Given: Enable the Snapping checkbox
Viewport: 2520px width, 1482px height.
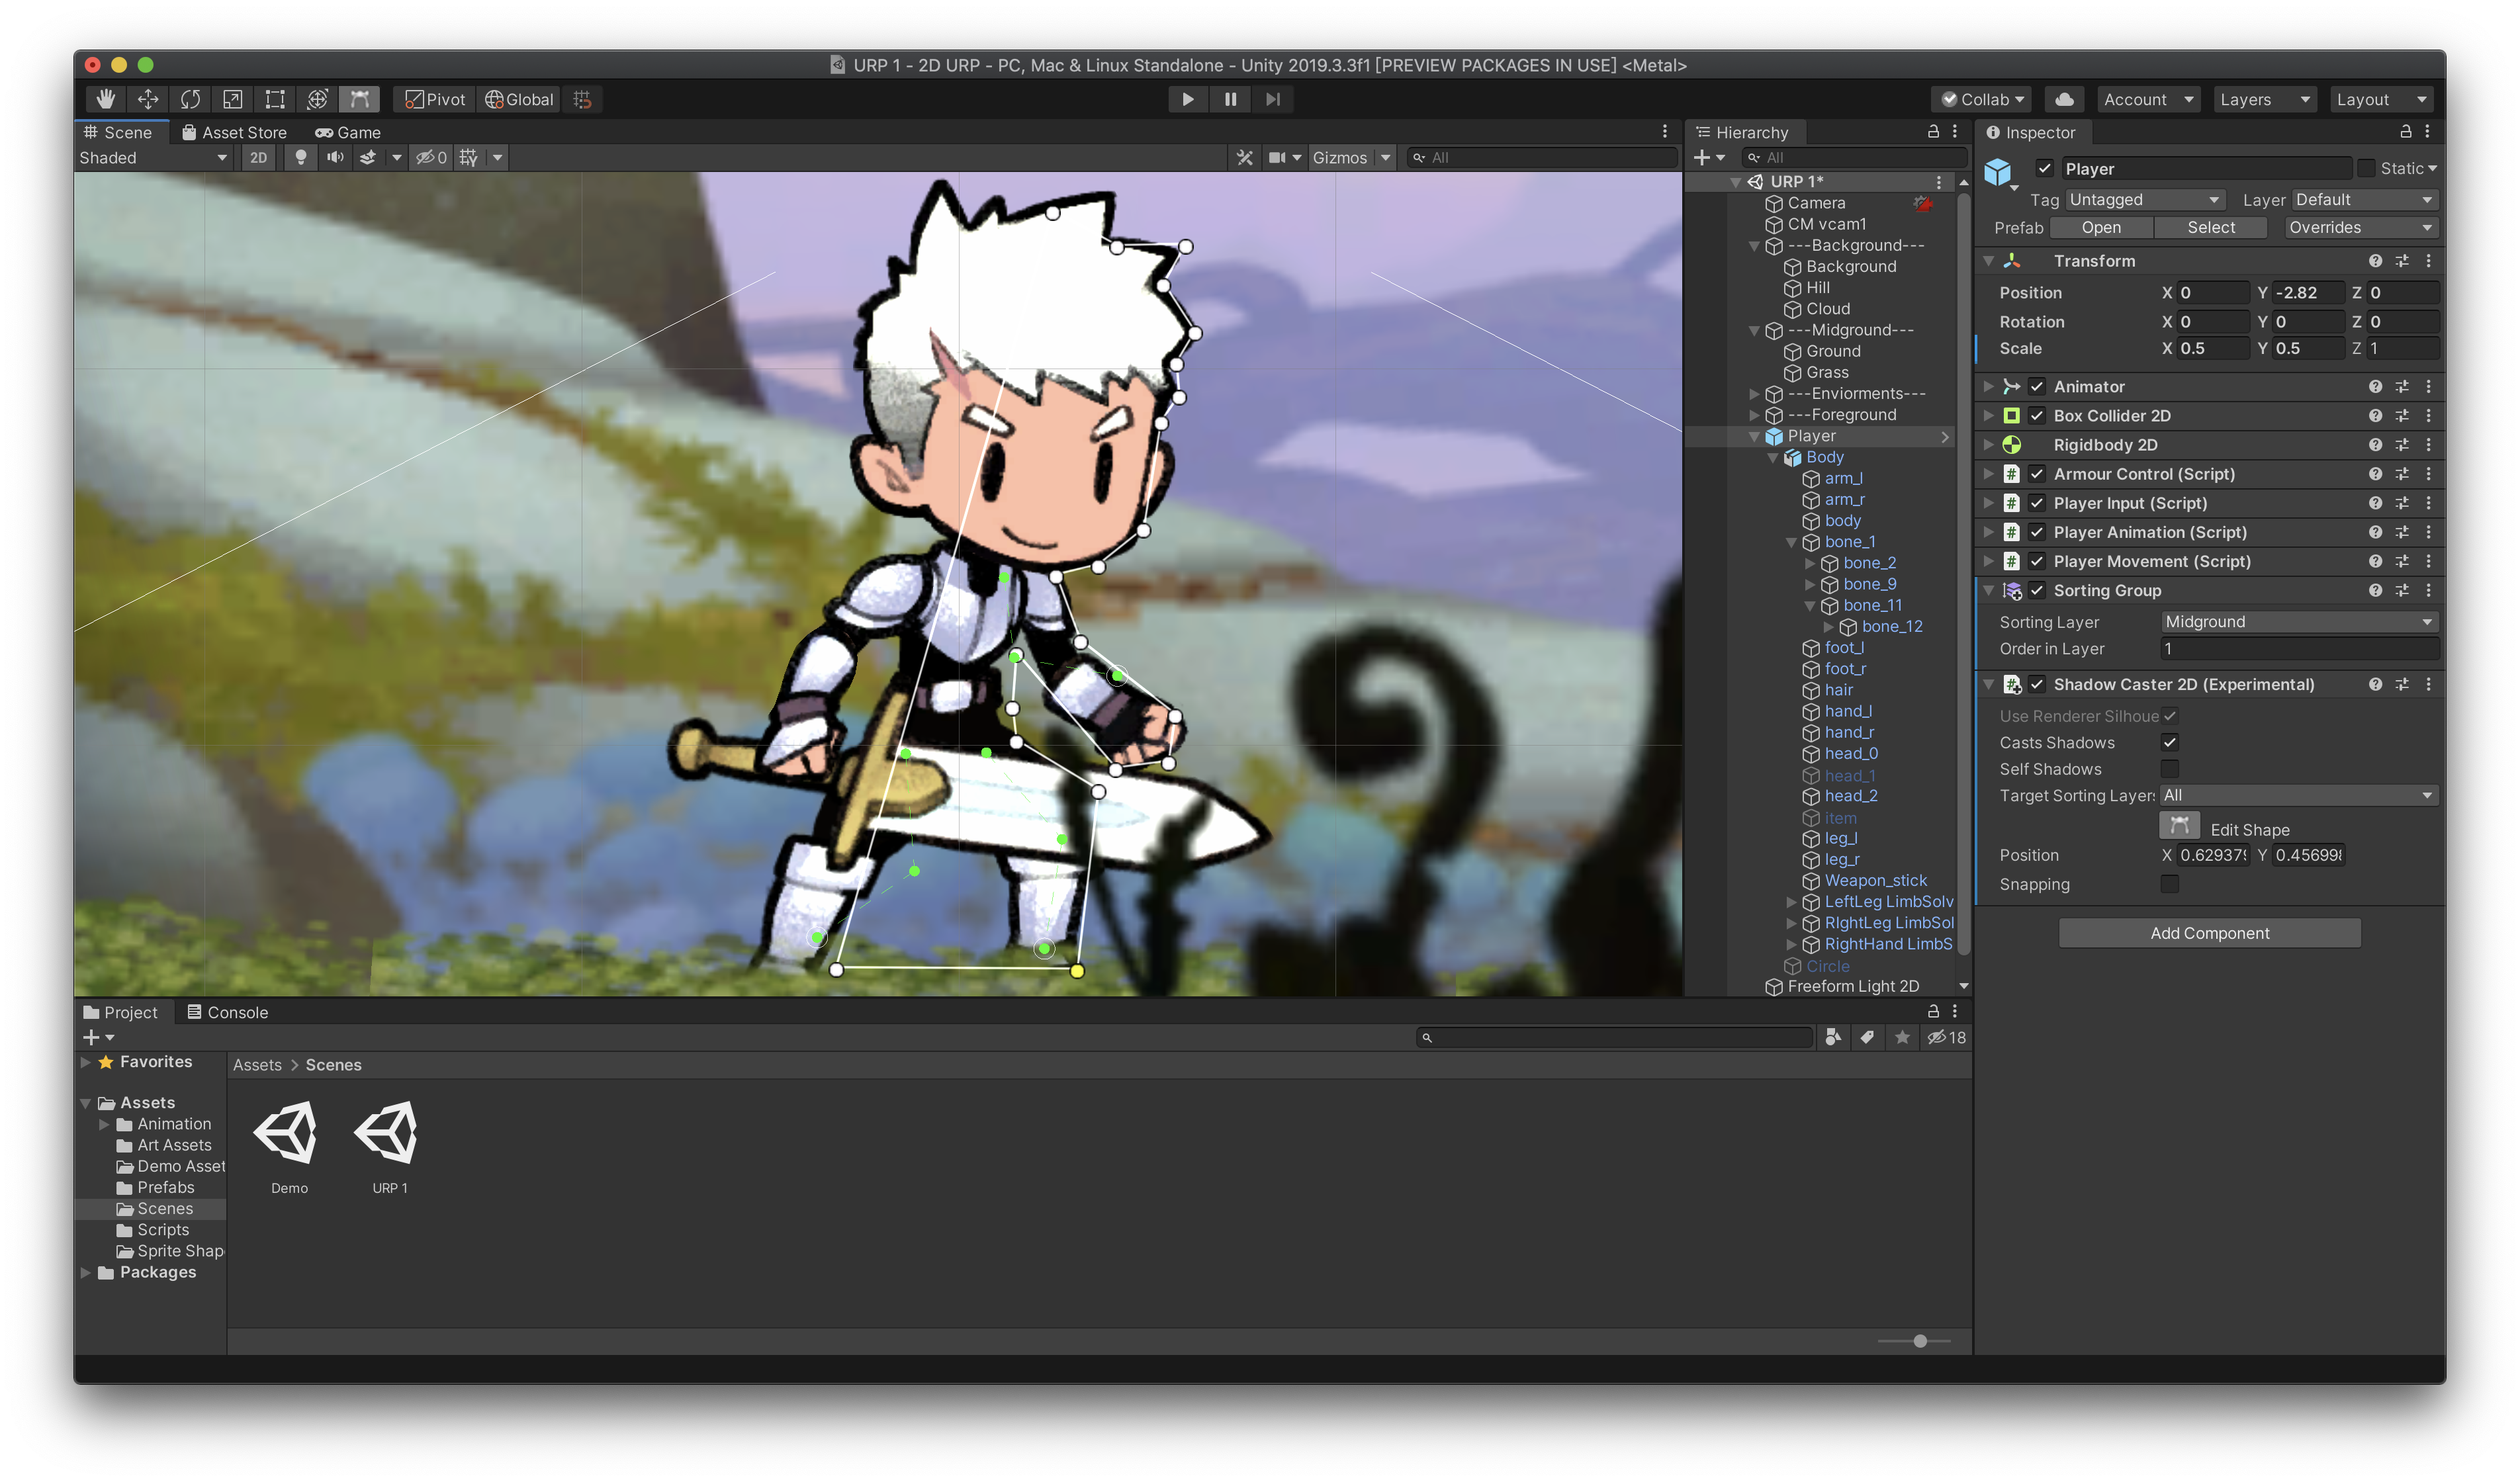Looking at the screenshot, I should pyautogui.click(x=2169, y=884).
